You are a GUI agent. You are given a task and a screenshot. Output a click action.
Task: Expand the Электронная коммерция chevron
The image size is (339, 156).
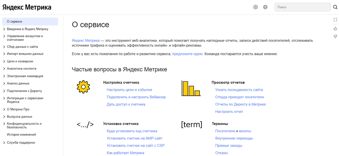(x=4, y=76)
